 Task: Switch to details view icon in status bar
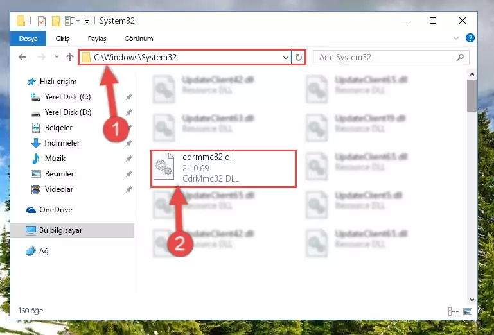tap(454, 311)
